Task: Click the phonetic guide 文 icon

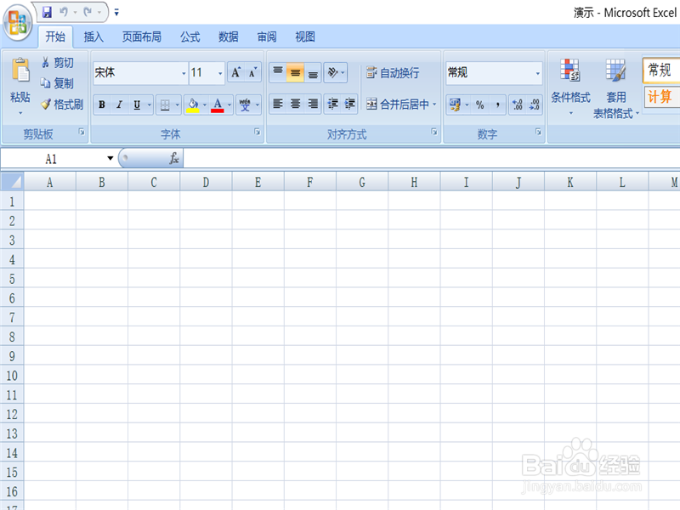Action: tap(245, 105)
